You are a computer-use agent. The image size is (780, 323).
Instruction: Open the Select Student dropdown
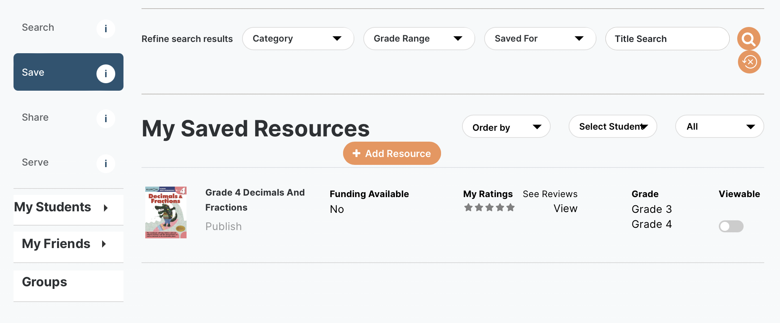pos(612,127)
